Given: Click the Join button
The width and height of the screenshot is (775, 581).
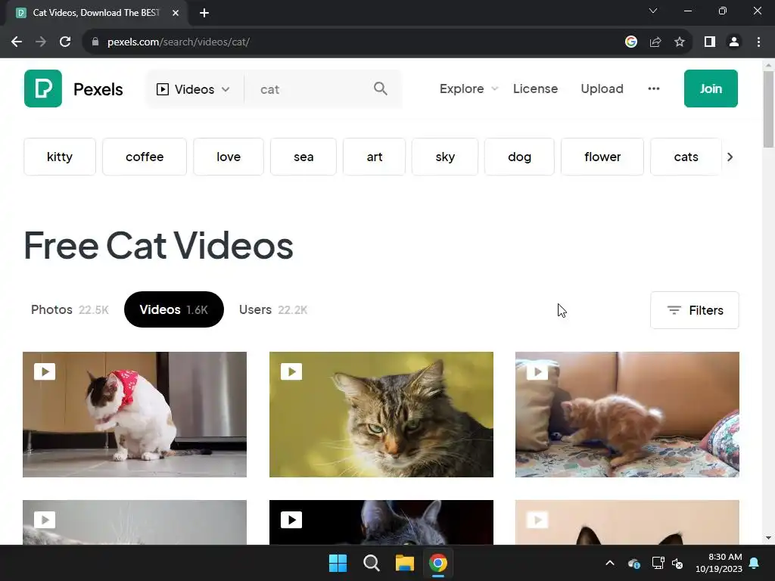Looking at the screenshot, I should (x=711, y=89).
